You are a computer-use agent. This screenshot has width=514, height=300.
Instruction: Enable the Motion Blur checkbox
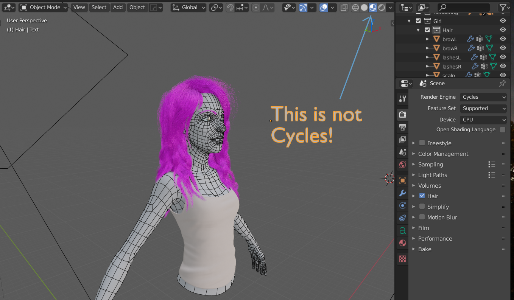click(x=421, y=217)
